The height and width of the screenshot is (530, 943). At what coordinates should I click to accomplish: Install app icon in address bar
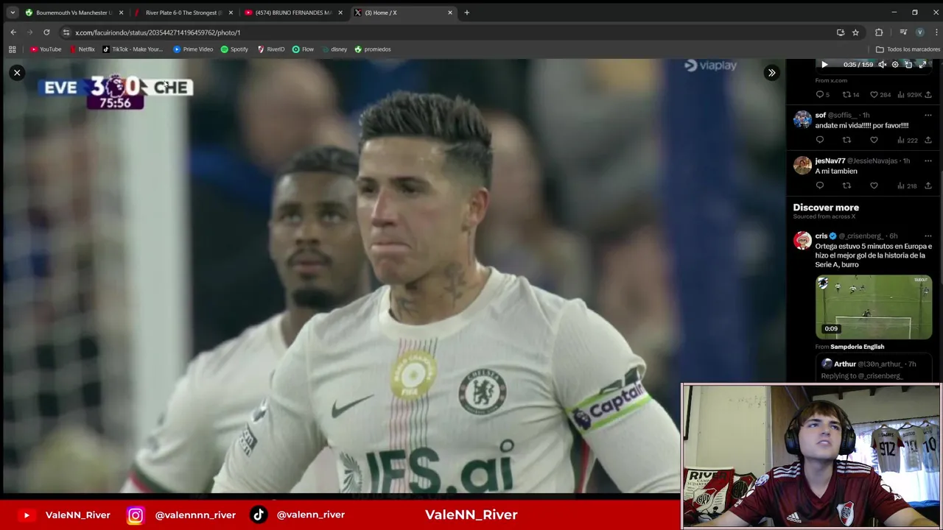tap(841, 32)
